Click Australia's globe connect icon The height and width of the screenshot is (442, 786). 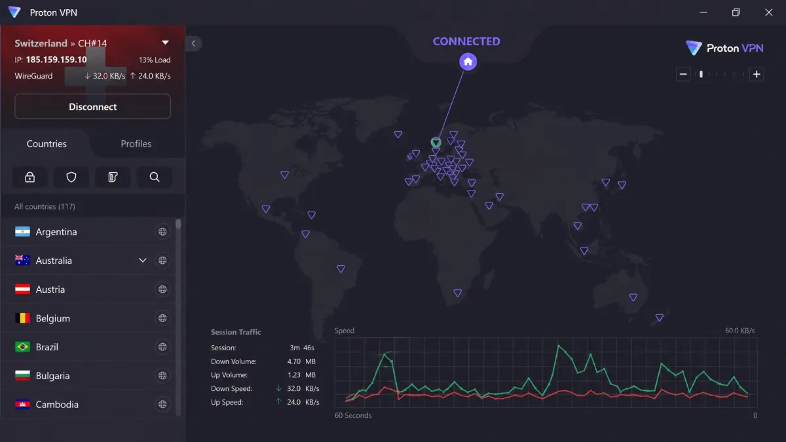(x=162, y=261)
